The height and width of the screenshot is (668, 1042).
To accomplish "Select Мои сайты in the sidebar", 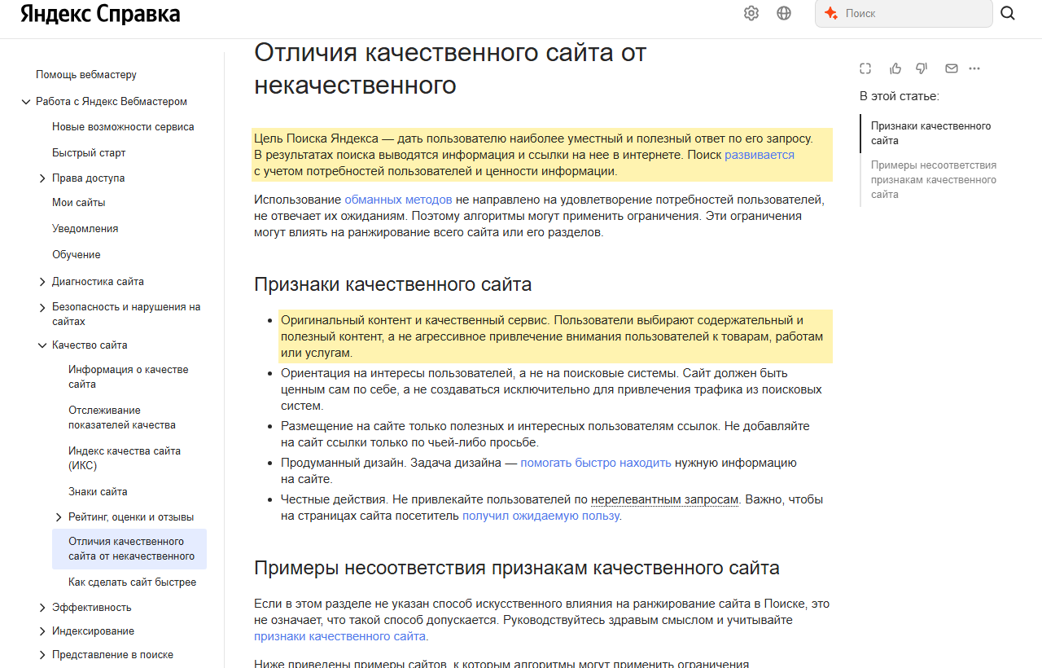I will click(79, 203).
